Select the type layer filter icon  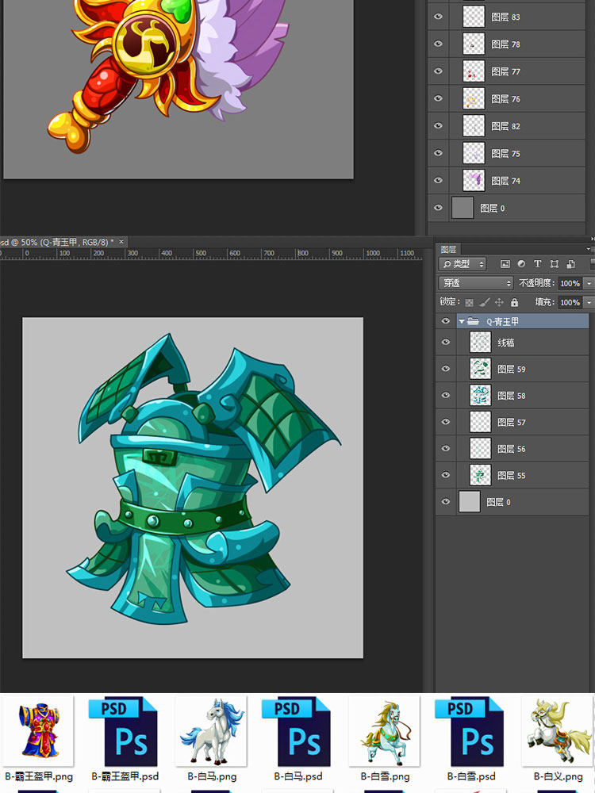tap(537, 264)
